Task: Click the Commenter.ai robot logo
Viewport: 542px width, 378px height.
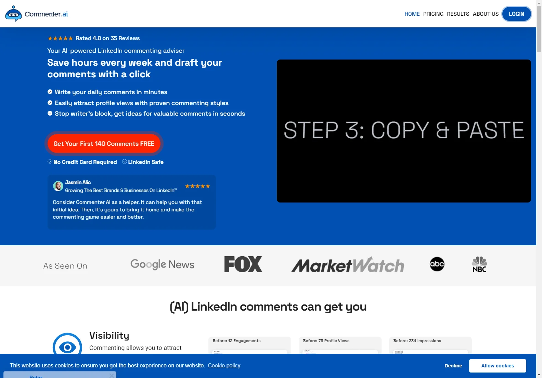Action: coord(14,14)
